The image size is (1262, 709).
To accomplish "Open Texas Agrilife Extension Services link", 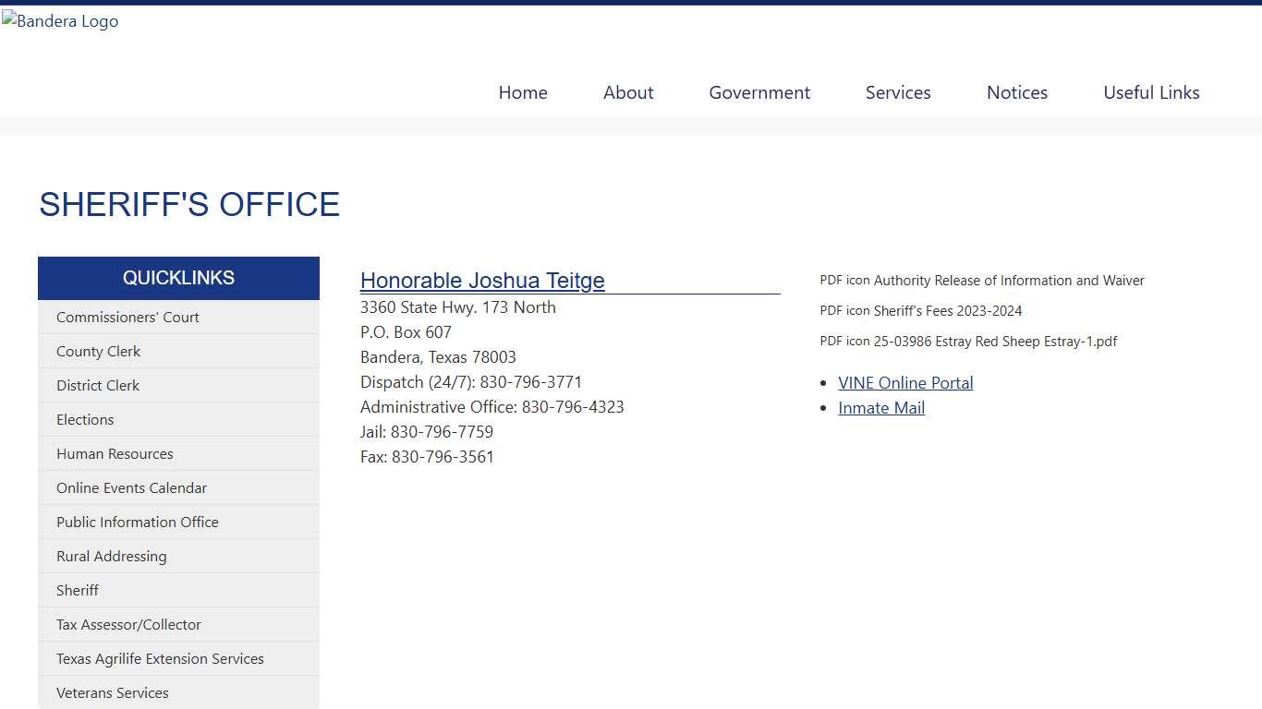I will (160, 659).
